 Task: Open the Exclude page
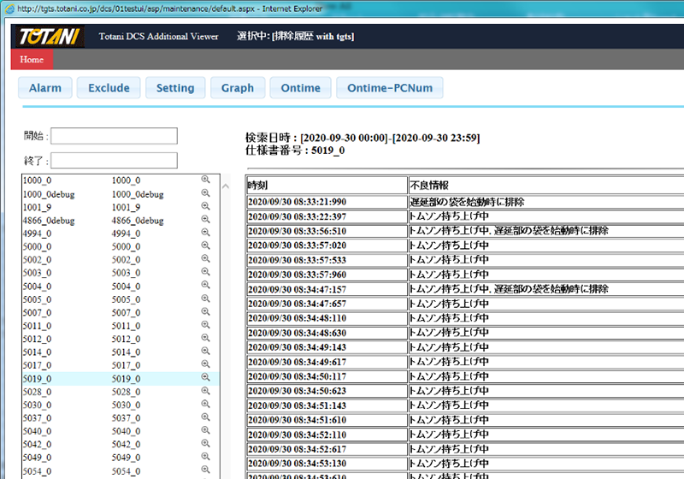(109, 88)
